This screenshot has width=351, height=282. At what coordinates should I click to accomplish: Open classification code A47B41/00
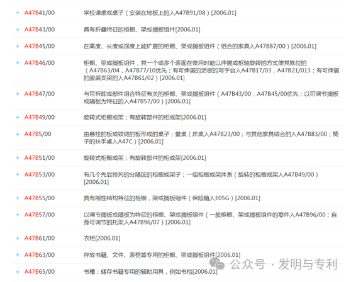(x=40, y=13)
